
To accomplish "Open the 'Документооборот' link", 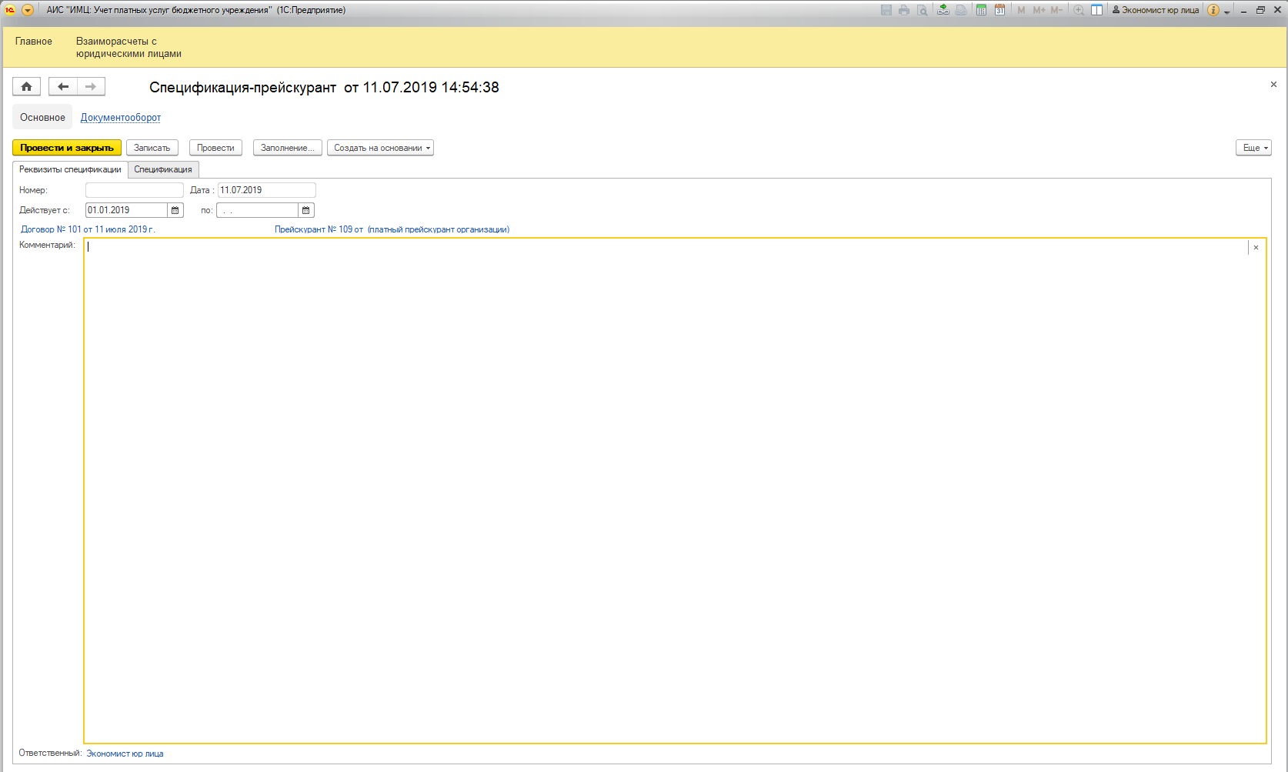I will (x=121, y=118).
